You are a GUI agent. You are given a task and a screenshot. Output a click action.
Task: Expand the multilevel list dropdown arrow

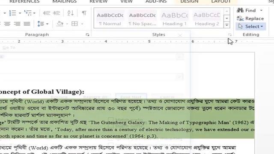click(x=34, y=13)
